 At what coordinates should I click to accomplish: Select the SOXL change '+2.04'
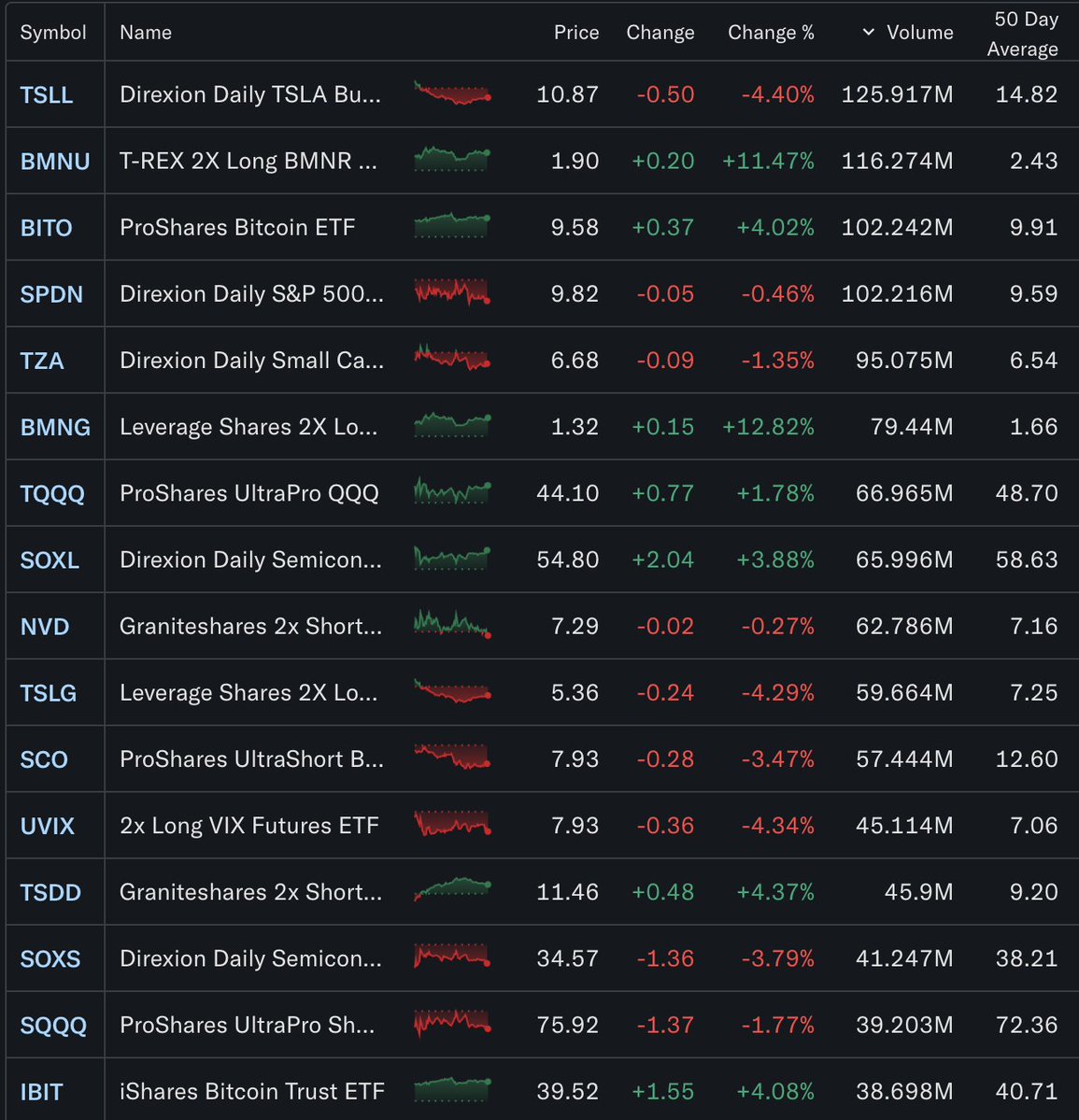pyautogui.click(x=663, y=560)
